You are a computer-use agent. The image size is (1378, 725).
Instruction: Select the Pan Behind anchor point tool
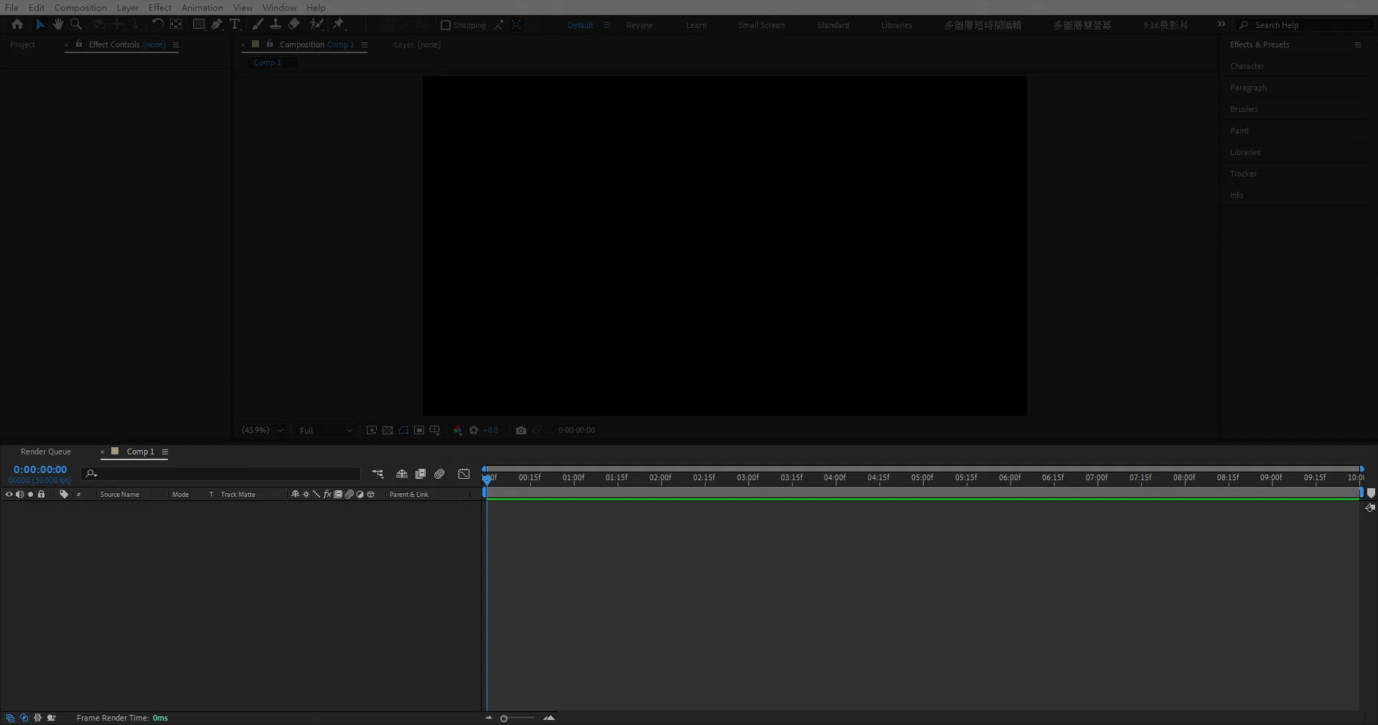[176, 24]
